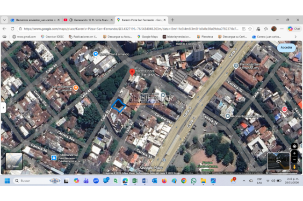Open the Copilot Chat button
This screenshot has height=201, width=303.
click(x=294, y=29)
